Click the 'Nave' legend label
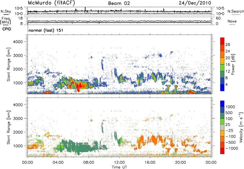This screenshot has width=244, height=169. click(x=232, y=21)
